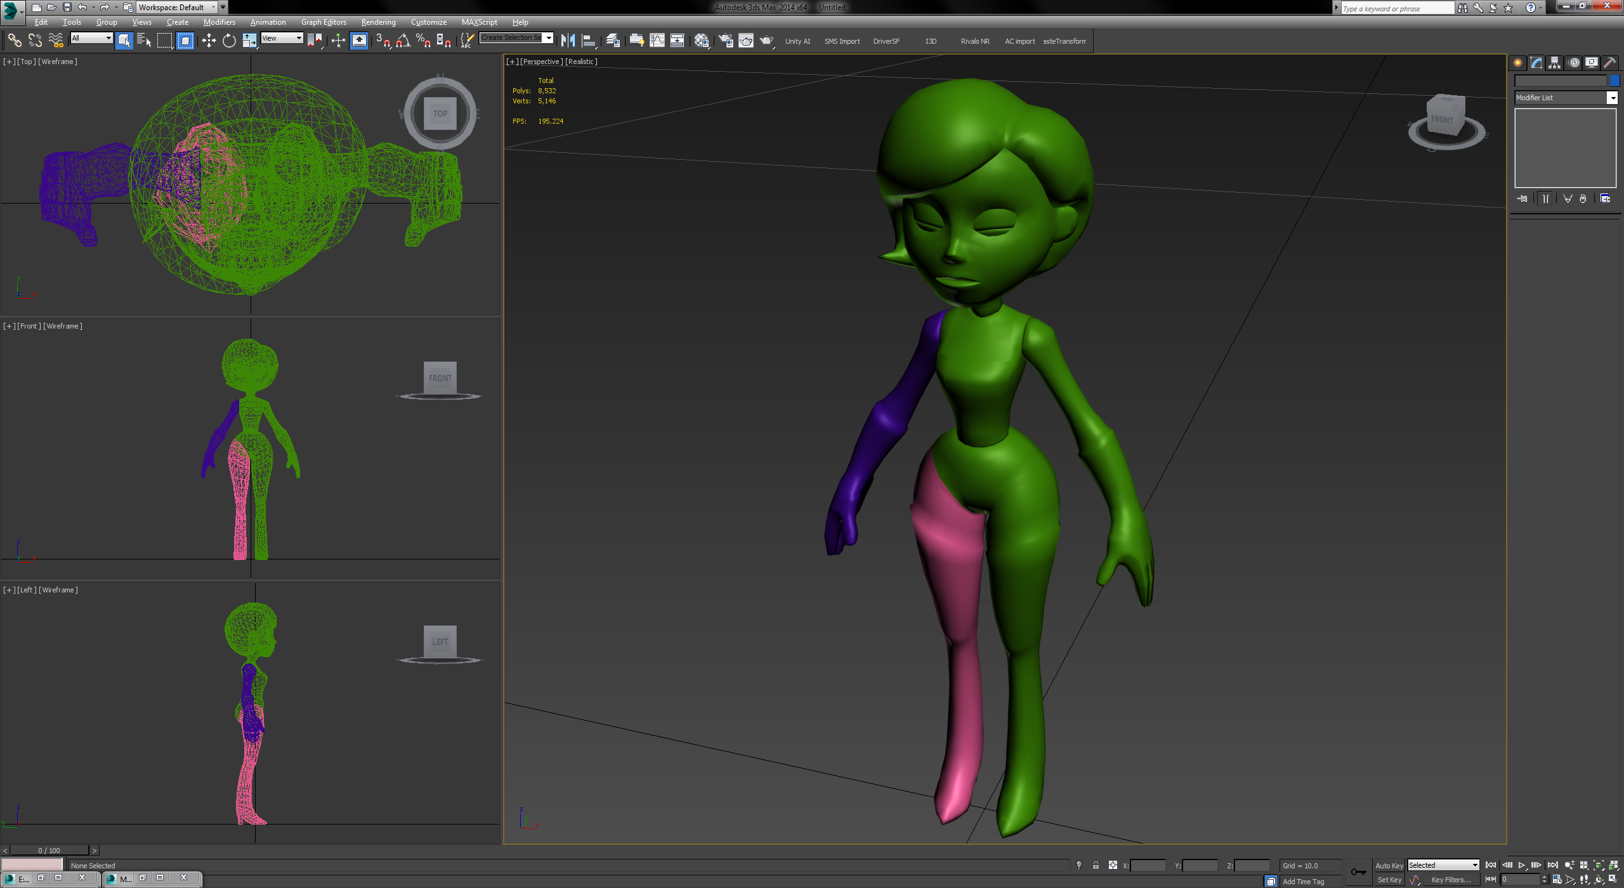Open the MAXScript menu
The width and height of the screenshot is (1624, 888).
coord(480,22)
